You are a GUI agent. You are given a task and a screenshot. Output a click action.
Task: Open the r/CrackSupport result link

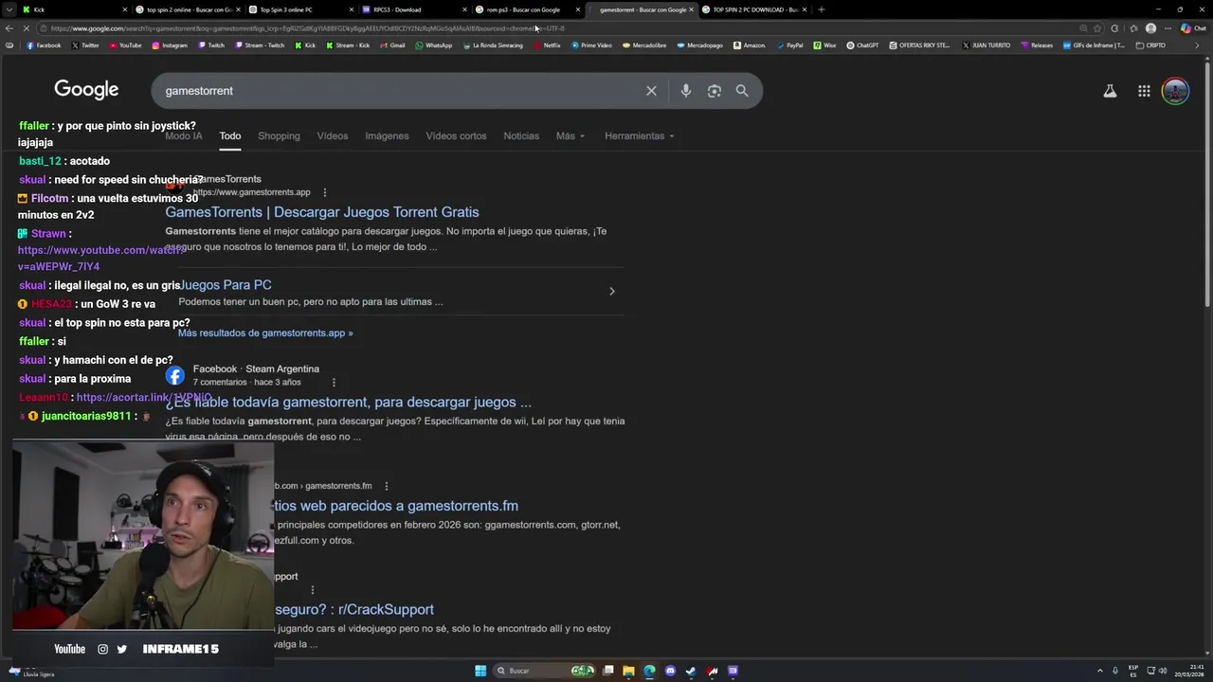click(354, 610)
